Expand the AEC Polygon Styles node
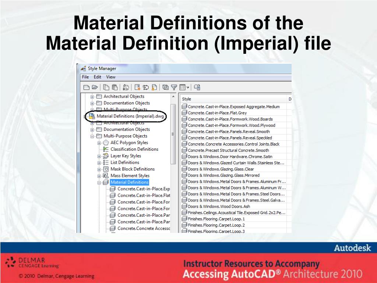The width and height of the screenshot is (377, 283). coord(99,143)
